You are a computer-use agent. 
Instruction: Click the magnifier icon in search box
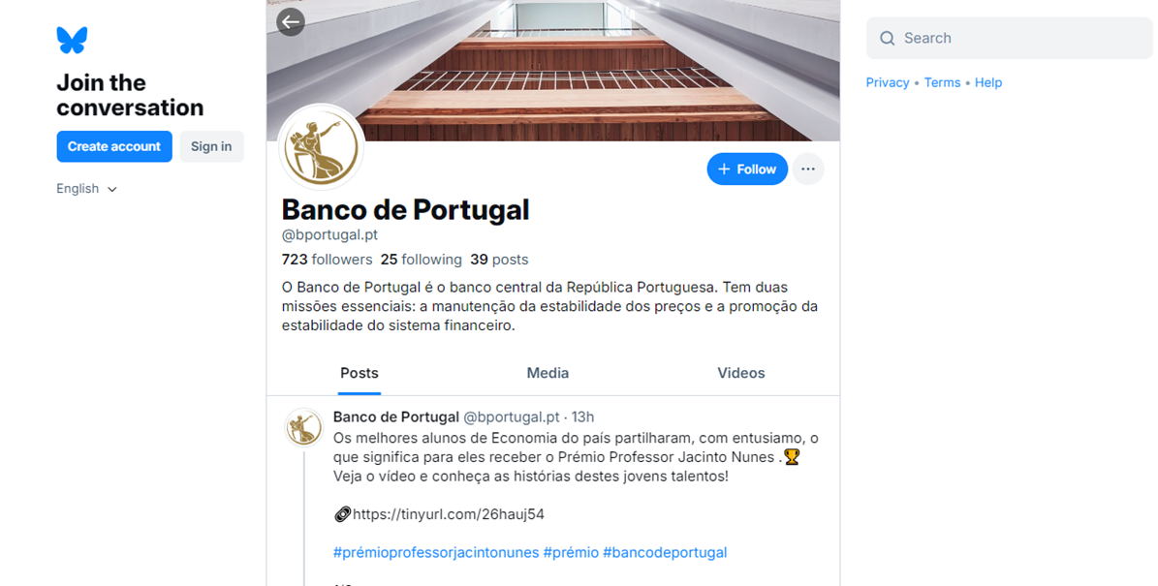point(887,39)
